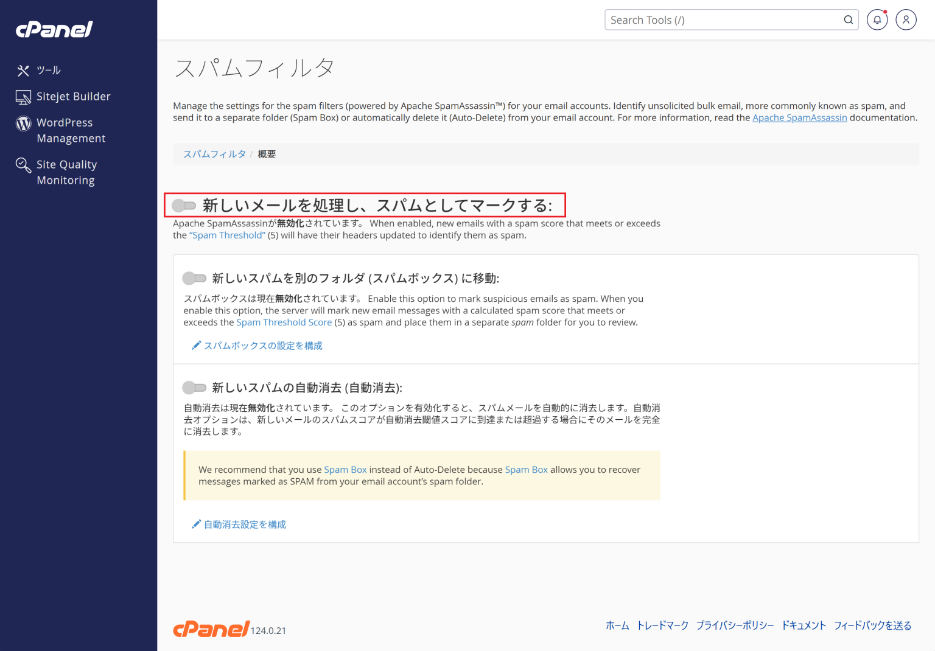Click the pencil icon beside スパムボックスの設定を構成

tap(196, 345)
